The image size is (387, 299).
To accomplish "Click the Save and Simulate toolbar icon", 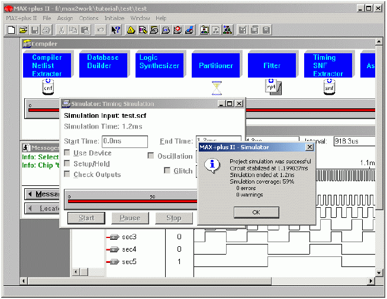I will click(266, 30).
